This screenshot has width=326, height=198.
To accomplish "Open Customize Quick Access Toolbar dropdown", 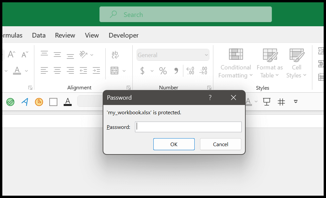I will [296, 101].
